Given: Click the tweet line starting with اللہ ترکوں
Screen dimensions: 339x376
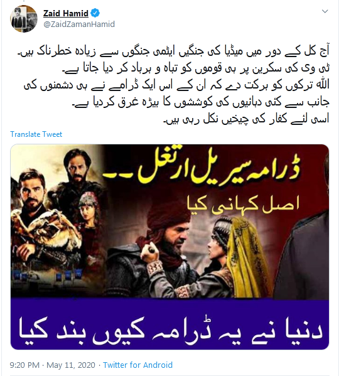Looking at the screenshot, I should point(176,85).
